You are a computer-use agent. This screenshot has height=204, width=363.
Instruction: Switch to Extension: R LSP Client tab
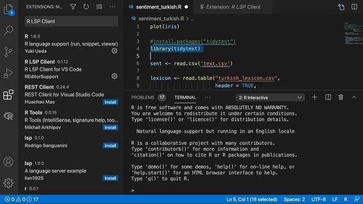[x=233, y=7]
